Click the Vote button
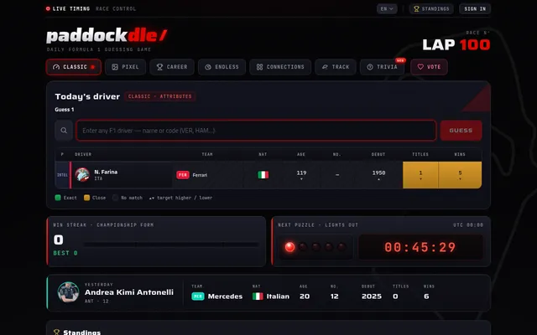Image resolution: width=537 pixels, height=335 pixels. tap(429, 67)
